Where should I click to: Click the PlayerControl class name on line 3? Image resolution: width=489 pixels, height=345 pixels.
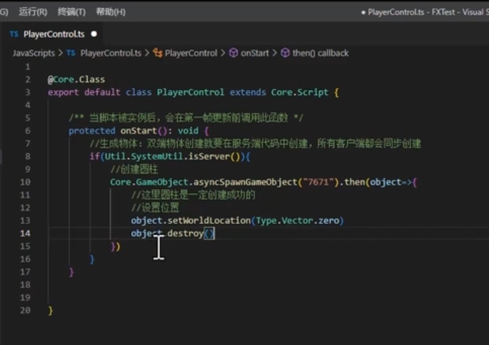pyautogui.click(x=190, y=92)
